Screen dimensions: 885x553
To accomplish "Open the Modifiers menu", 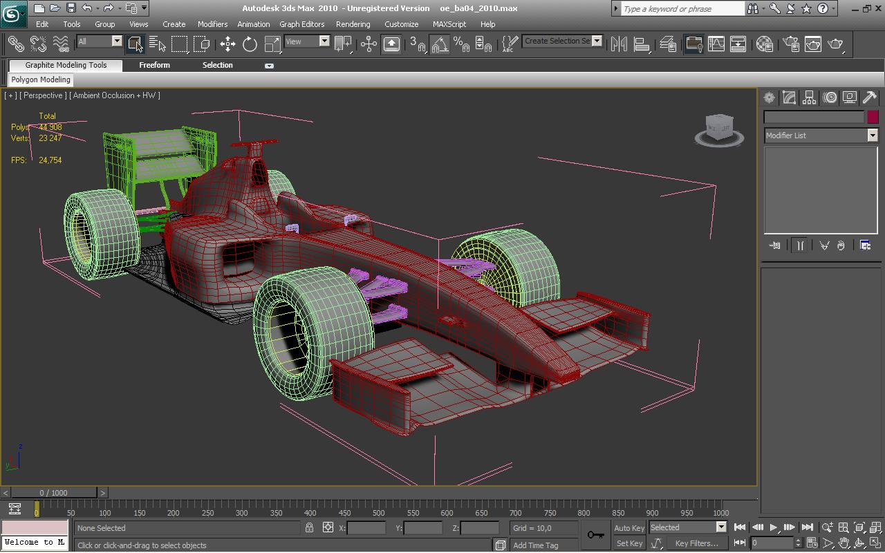I will click(212, 24).
